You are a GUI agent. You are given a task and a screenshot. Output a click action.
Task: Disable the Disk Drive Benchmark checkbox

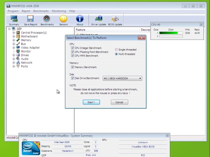pyautogui.click(x=73, y=78)
